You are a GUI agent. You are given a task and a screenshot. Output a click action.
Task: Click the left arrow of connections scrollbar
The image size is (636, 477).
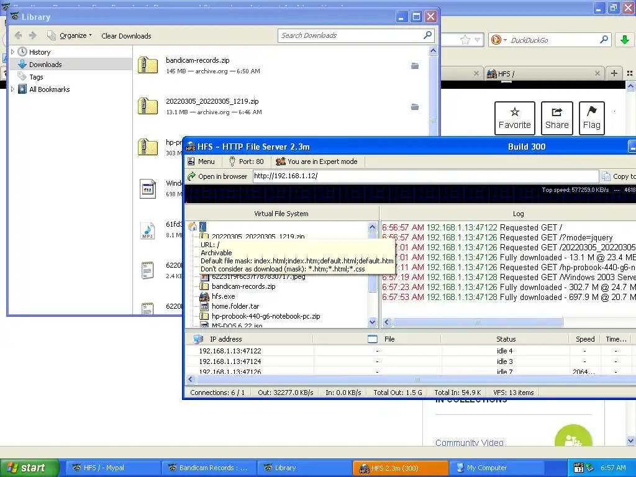point(191,379)
